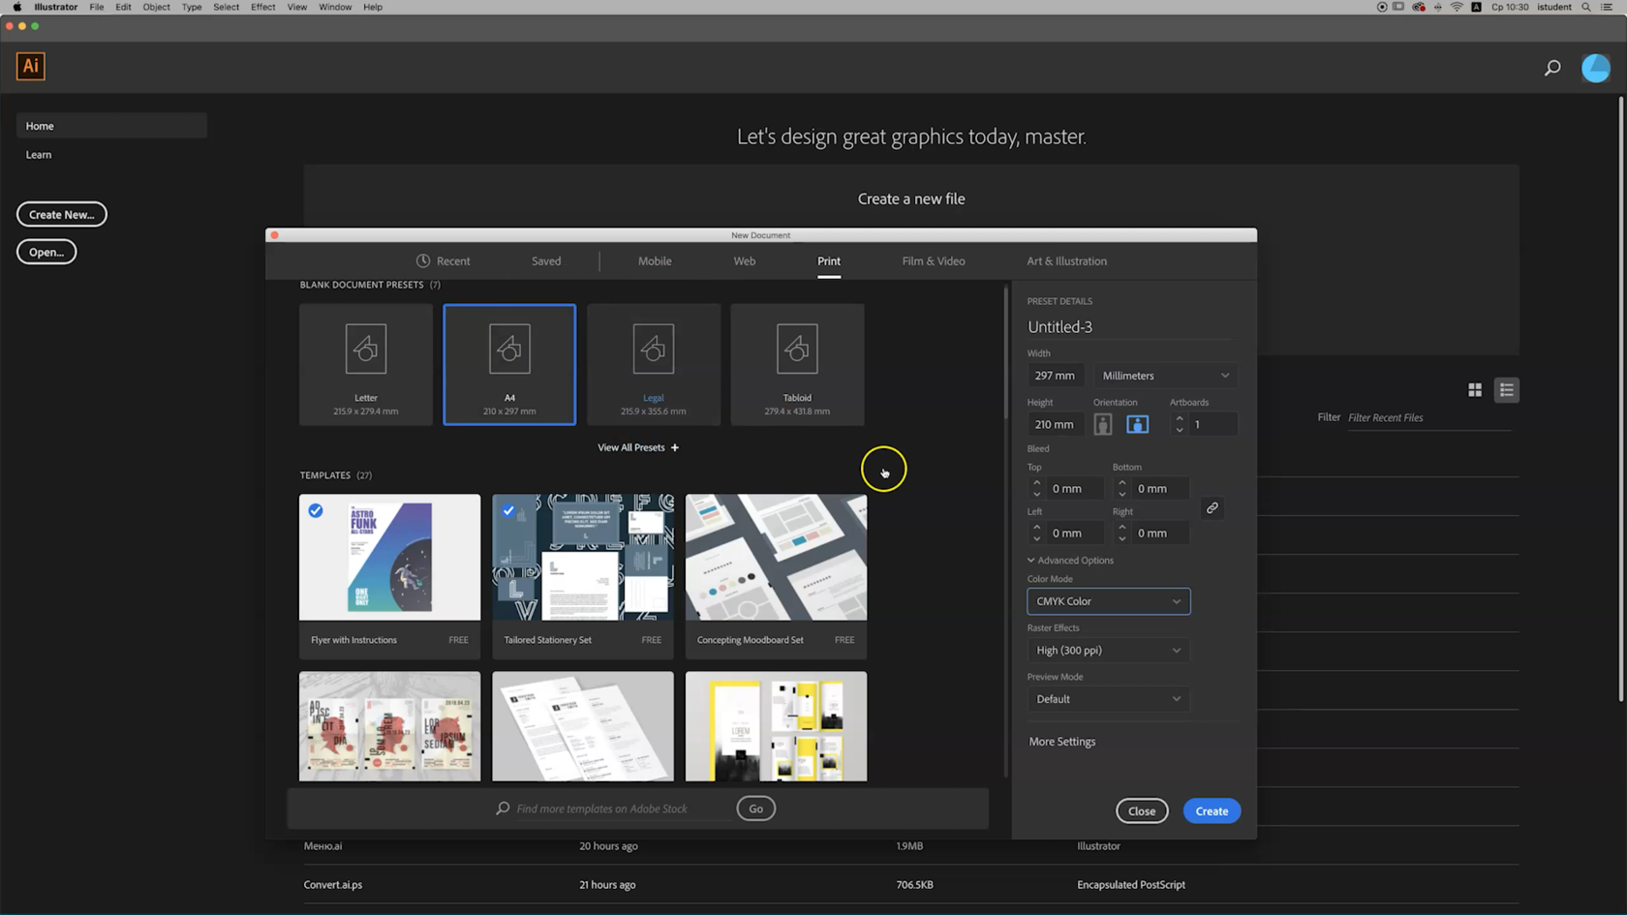Switch to the Art & Illustration tab
This screenshot has height=915, width=1627.
(1066, 261)
